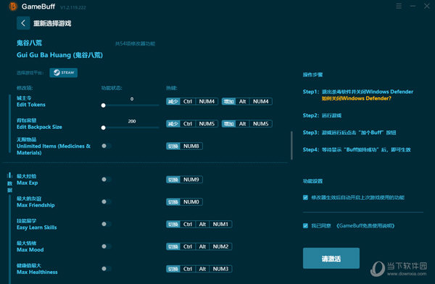The height and width of the screenshot is (284, 435).
Task: Open the GameBuff free use statement link
Action: click(365, 226)
